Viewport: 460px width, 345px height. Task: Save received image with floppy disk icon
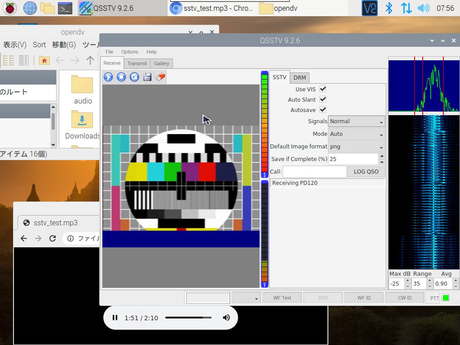tap(147, 77)
